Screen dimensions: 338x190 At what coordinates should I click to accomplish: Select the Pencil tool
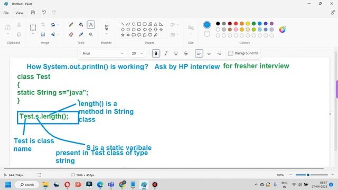click(x=71, y=25)
